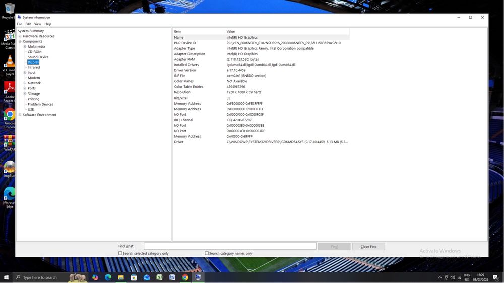Select the USB tree item
Image resolution: width=504 pixels, height=283 pixels.
[31, 109]
